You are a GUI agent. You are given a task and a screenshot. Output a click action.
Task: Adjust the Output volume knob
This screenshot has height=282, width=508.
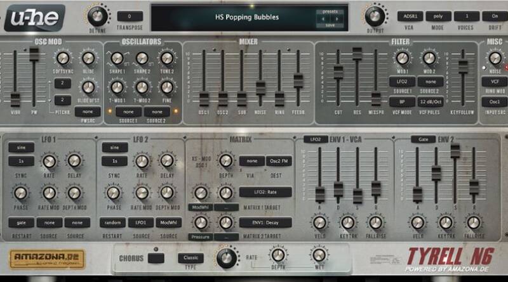[375, 16]
